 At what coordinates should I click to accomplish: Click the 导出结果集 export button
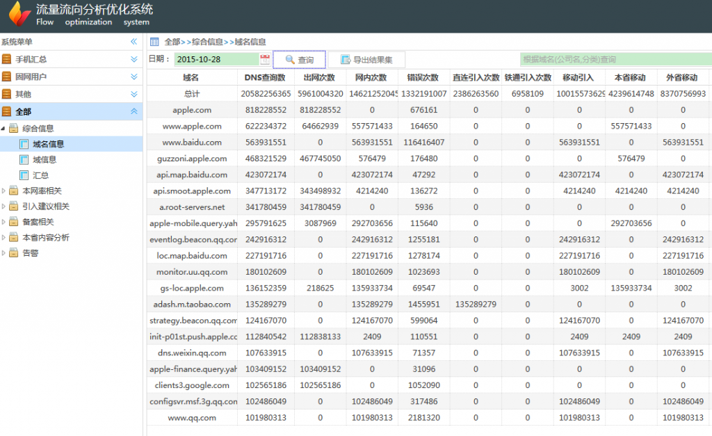tap(366, 60)
